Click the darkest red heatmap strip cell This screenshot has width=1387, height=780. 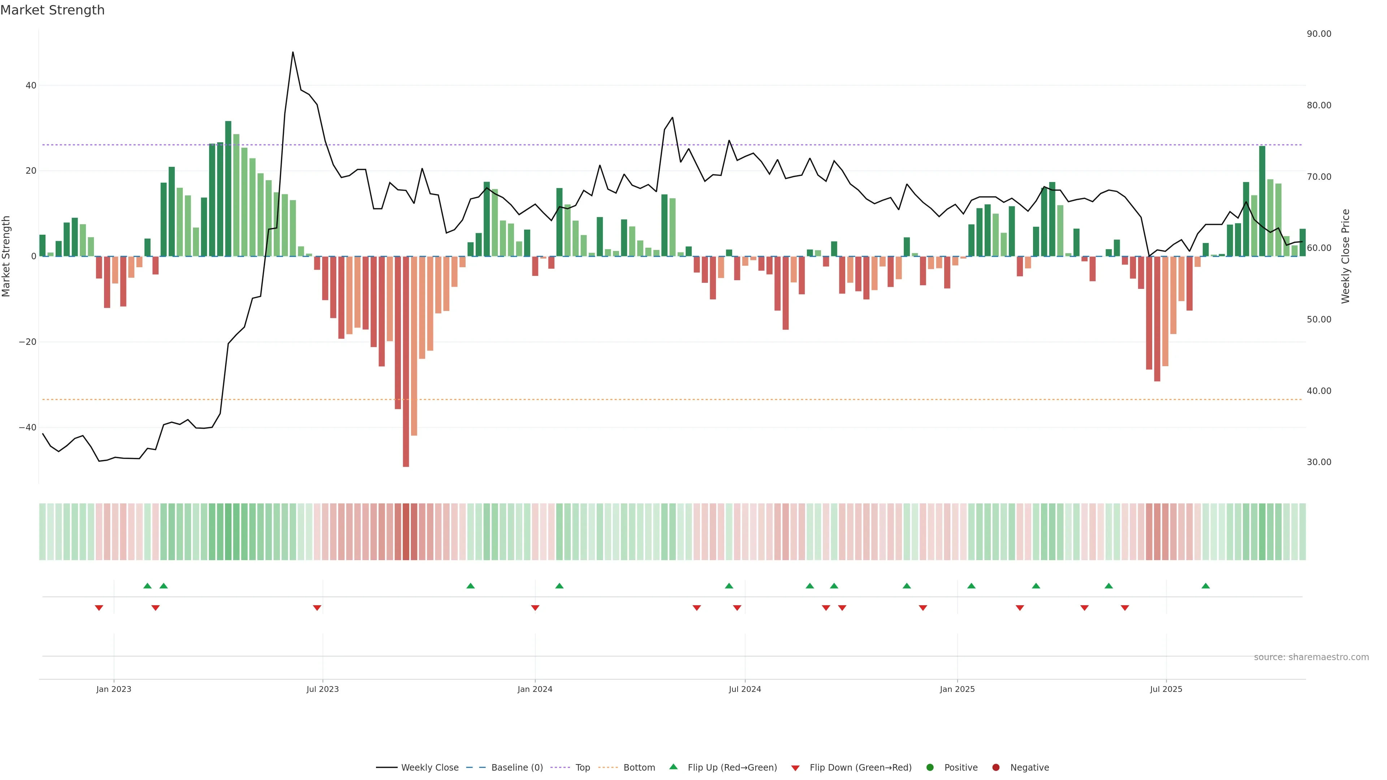coord(406,532)
